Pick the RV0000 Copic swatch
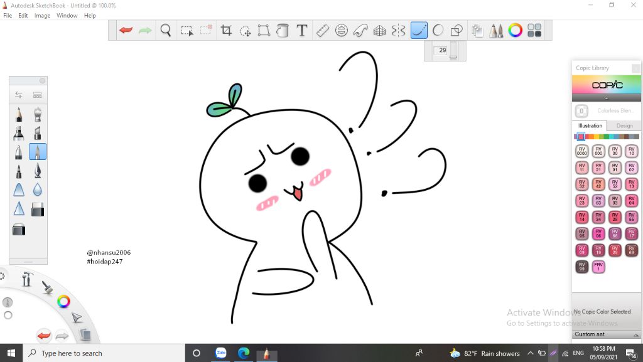Screen dimensions: 643x362 pos(582,152)
